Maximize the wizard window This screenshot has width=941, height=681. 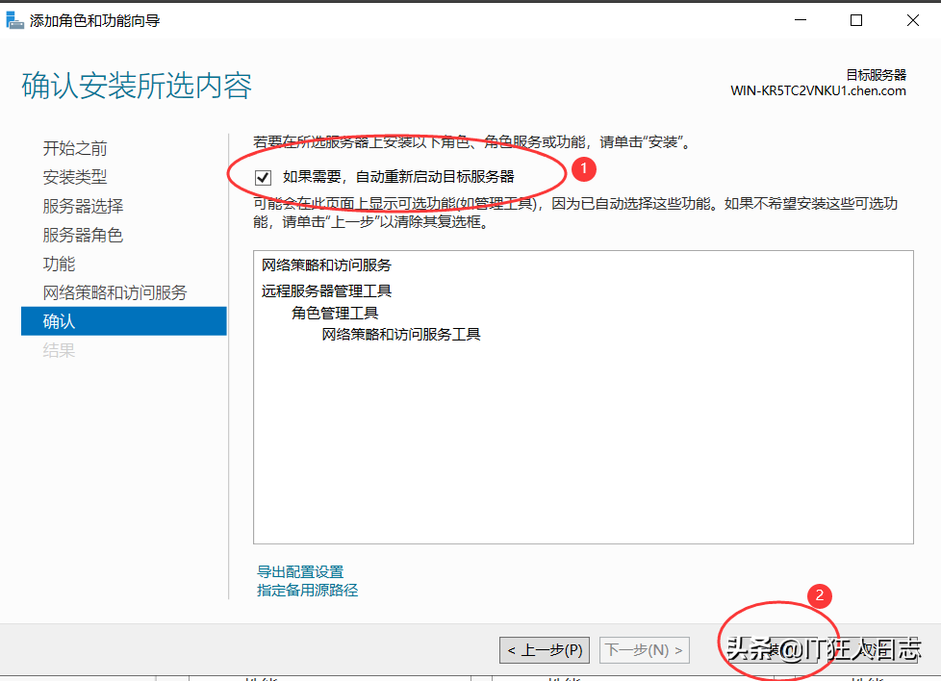856,20
